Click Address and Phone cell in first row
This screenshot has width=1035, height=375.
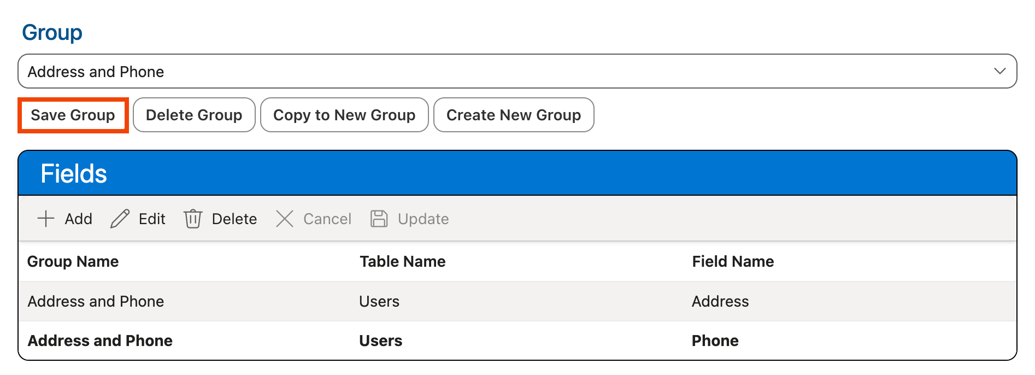tap(96, 301)
